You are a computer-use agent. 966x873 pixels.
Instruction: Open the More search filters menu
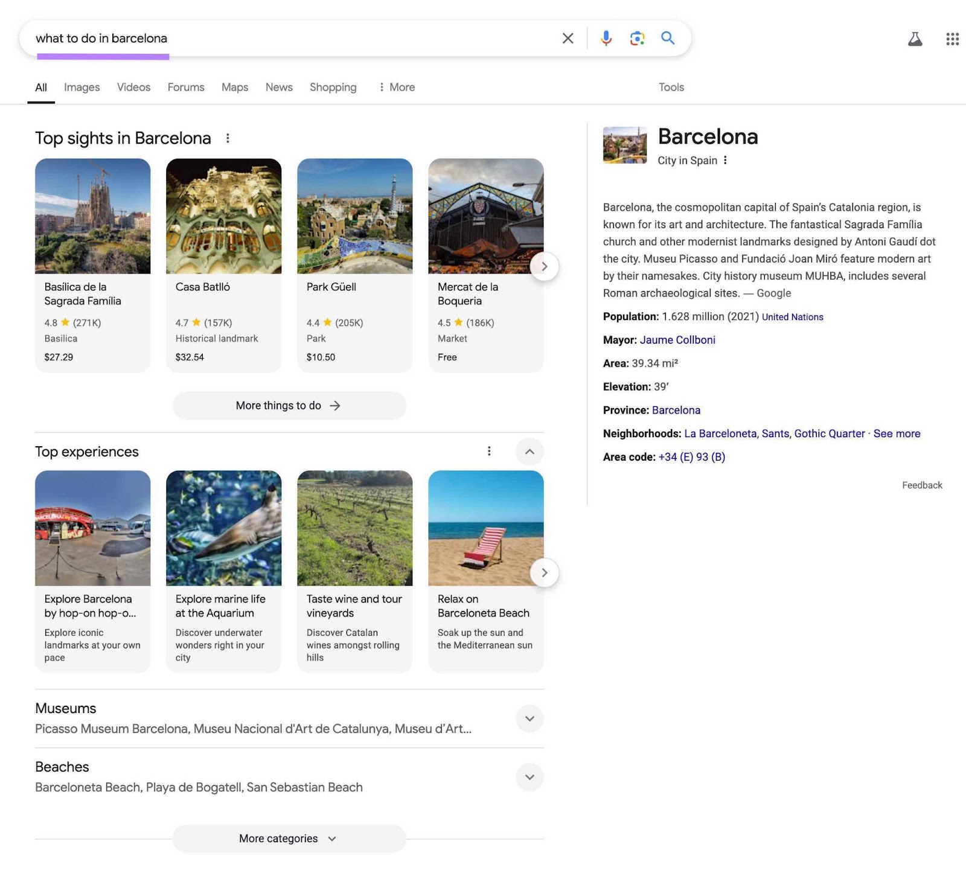tap(397, 88)
